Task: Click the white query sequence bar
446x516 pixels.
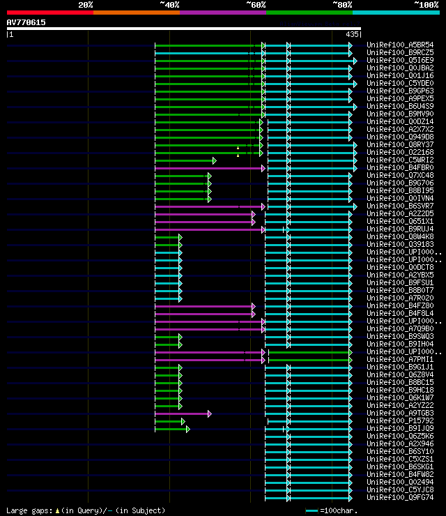Action: [x=184, y=29]
